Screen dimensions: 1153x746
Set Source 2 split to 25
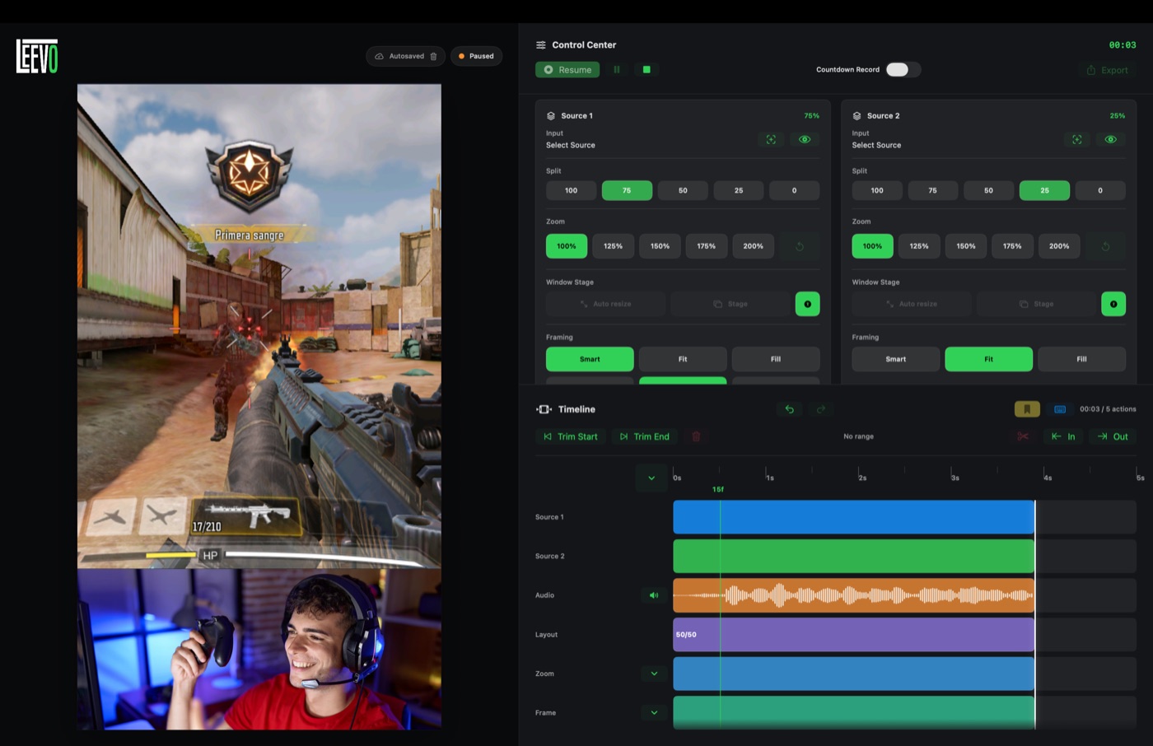[x=1044, y=190]
